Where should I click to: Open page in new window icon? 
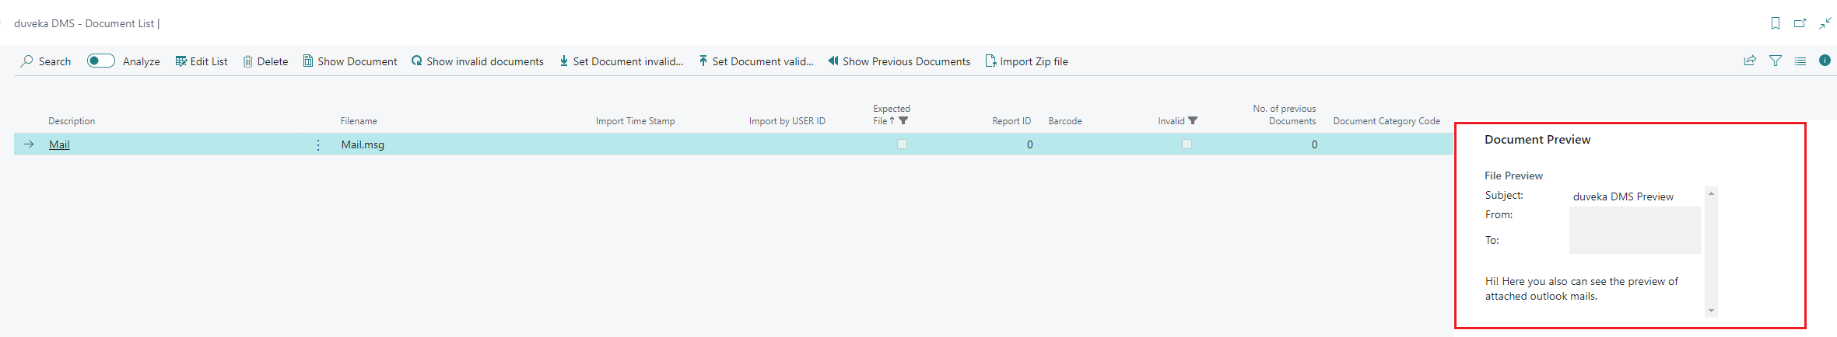(1800, 23)
